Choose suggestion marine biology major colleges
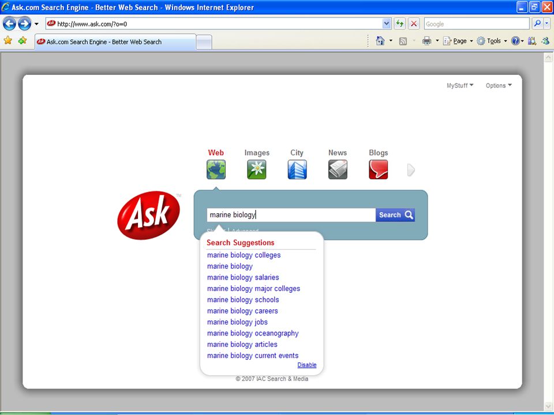The height and width of the screenshot is (415, 554). click(254, 289)
